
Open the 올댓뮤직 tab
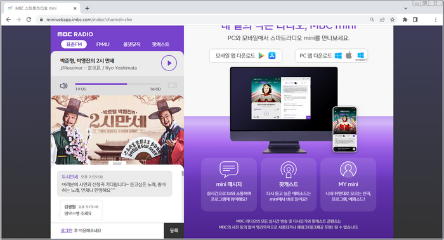pyautogui.click(x=132, y=44)
